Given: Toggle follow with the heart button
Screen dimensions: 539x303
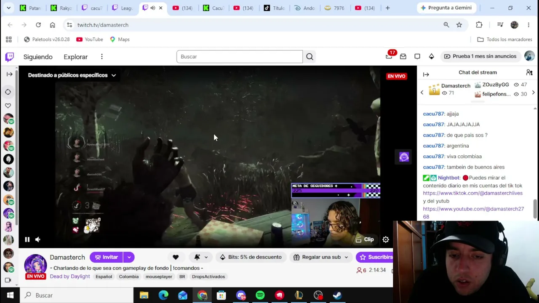Looking at the screenshot, I should [176, 257].
